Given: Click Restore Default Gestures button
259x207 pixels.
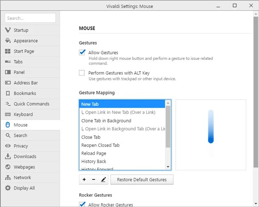Looking at the screenshot, I should tap(142, 179).
